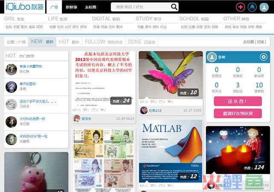Select the DONE 已送出 filter tab
274x192 pixels.
pos(142,42)
